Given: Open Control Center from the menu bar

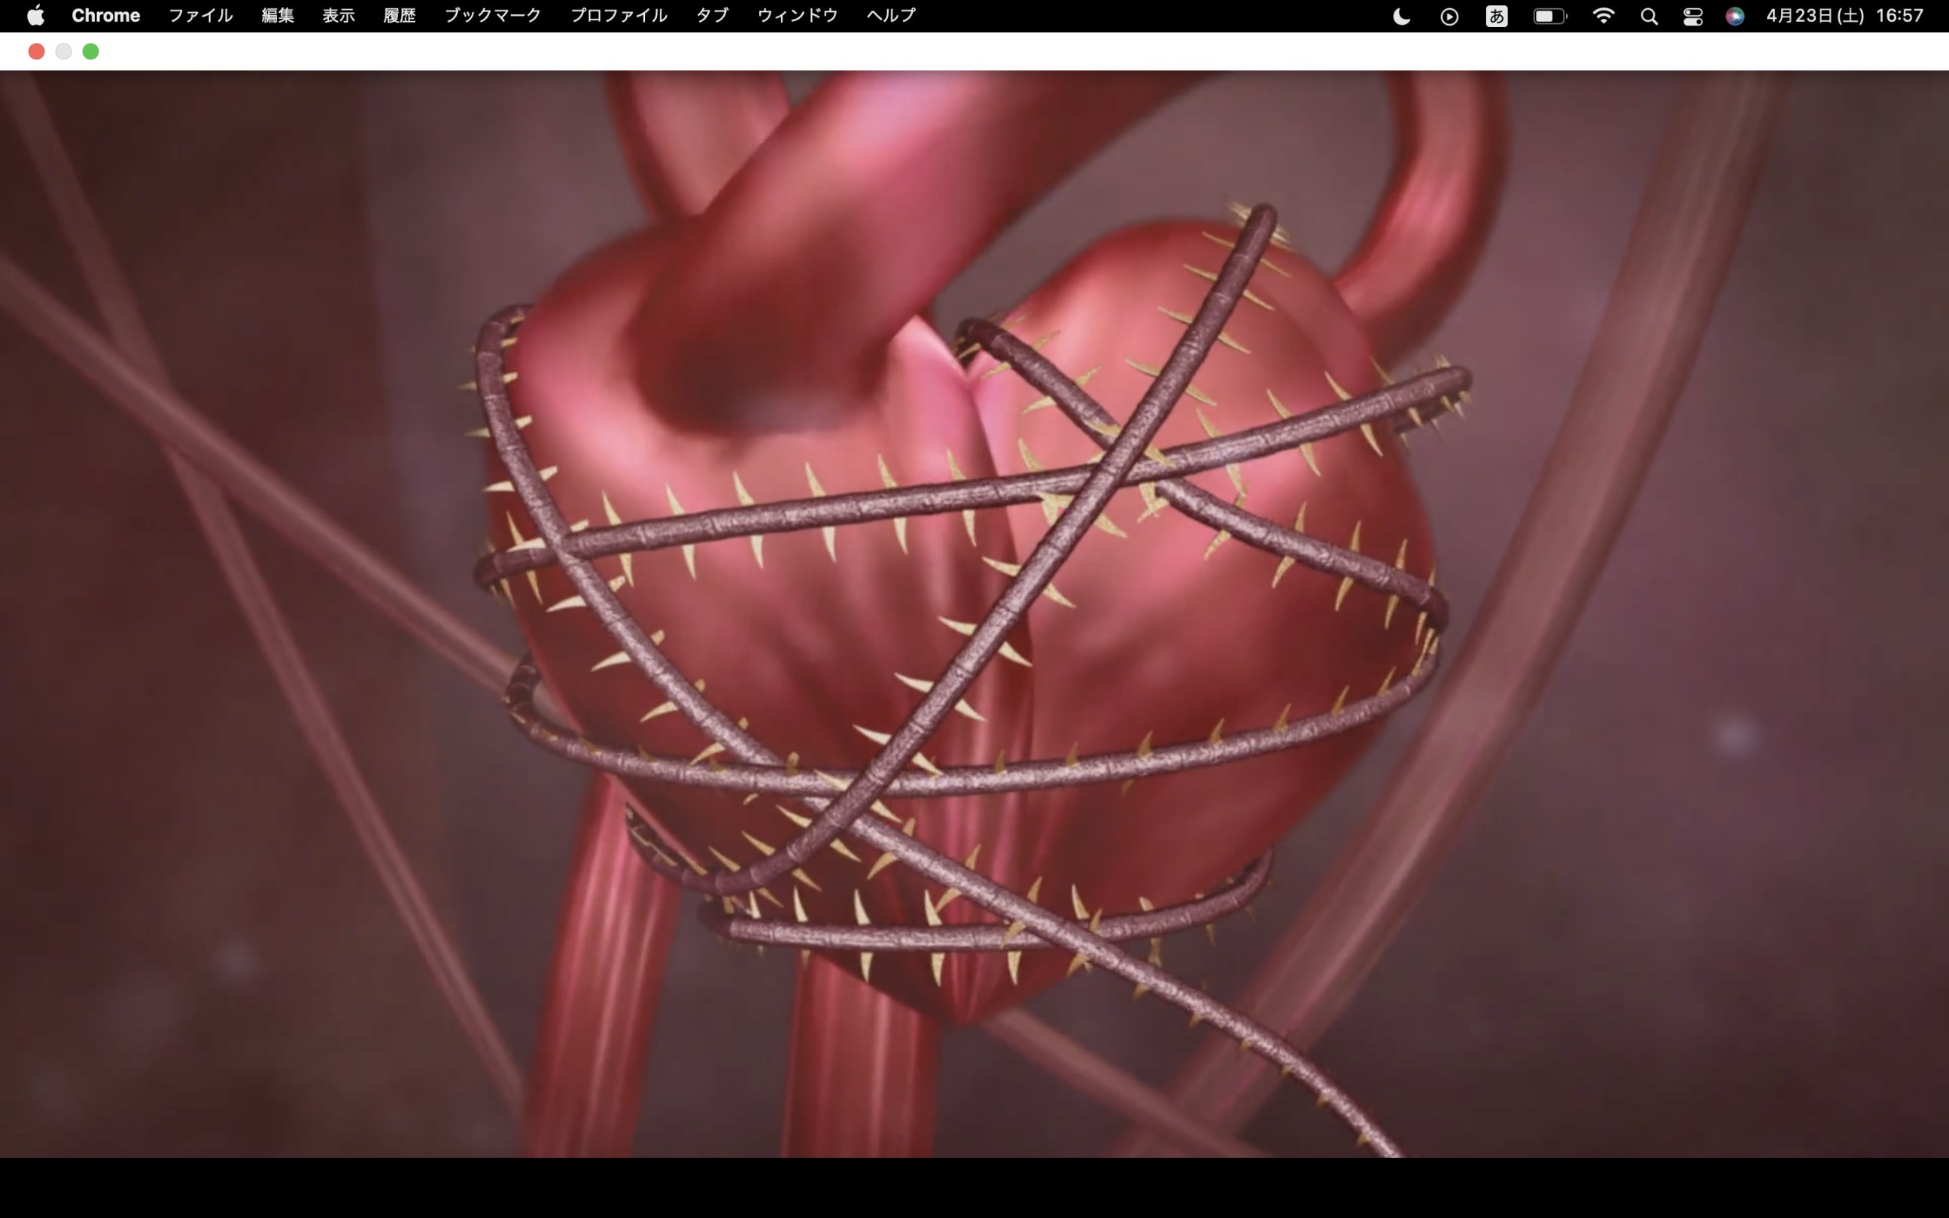Looking at the screenshot, I should point(1692,16).
